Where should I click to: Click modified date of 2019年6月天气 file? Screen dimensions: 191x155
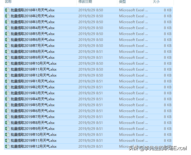91,111
